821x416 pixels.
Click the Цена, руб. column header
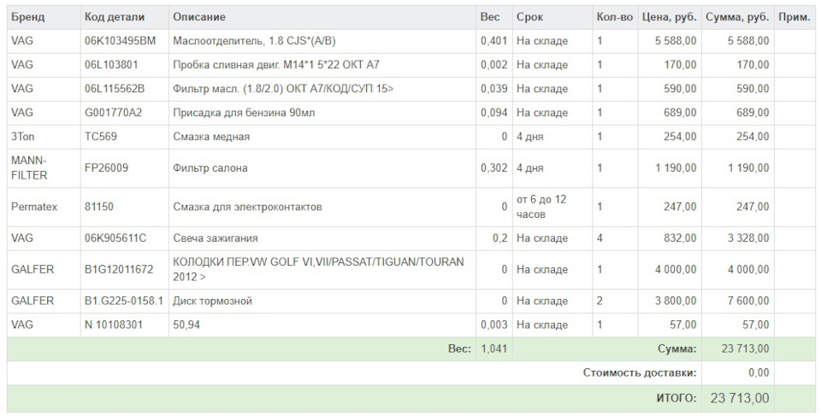coord(670,17)
